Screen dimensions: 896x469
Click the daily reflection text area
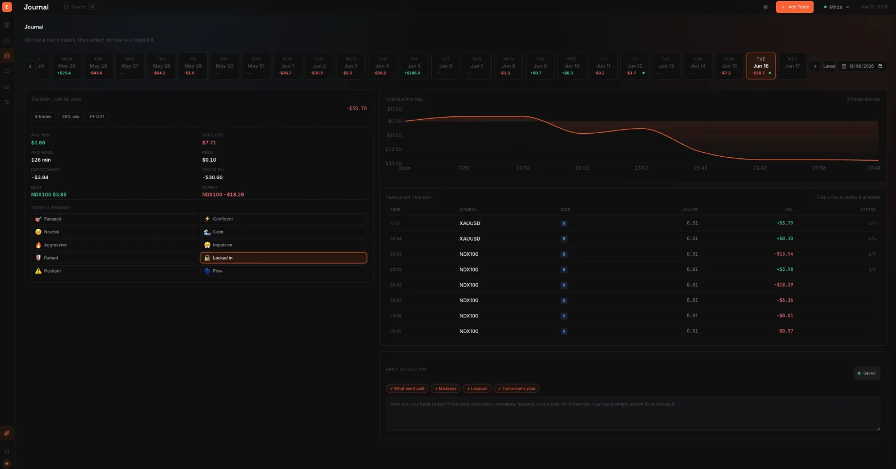pyautogui.click(x=633, y=414)
